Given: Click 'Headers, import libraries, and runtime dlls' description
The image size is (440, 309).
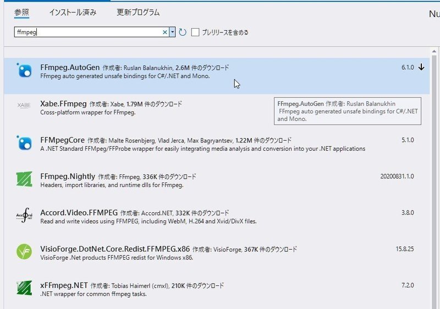Looking at the screenshot, I should [112, 185].
